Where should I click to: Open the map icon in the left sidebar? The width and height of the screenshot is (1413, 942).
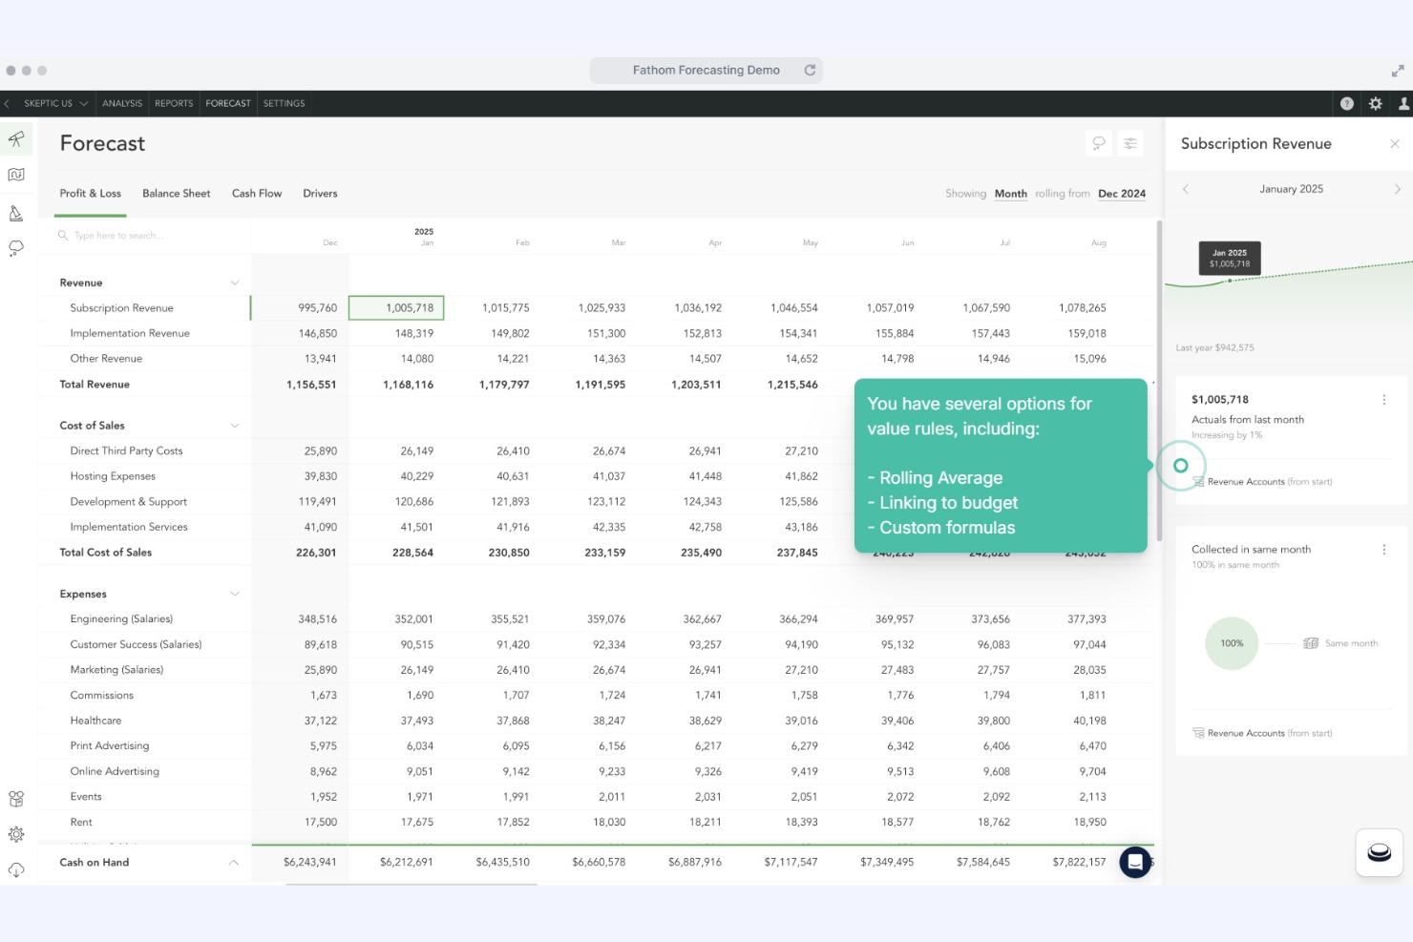[x=16, y=174]
